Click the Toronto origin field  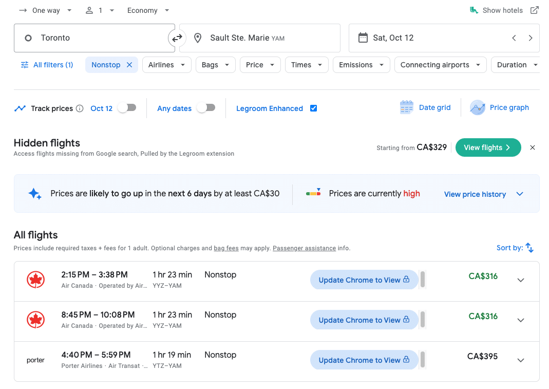[x=94, y=38]
